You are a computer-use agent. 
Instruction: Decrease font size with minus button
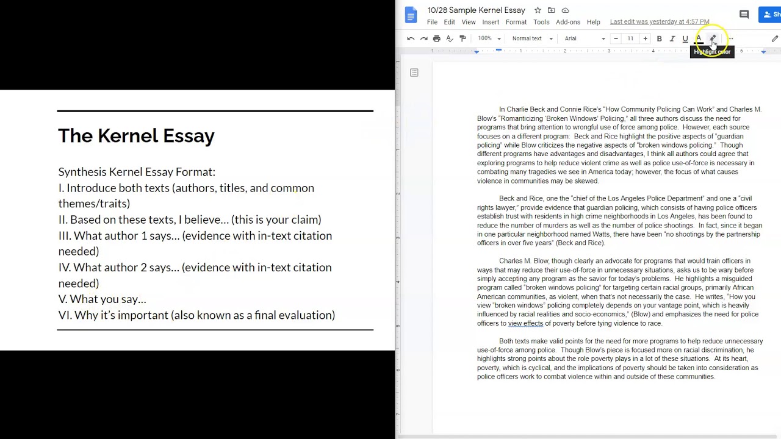click(616, 38)
